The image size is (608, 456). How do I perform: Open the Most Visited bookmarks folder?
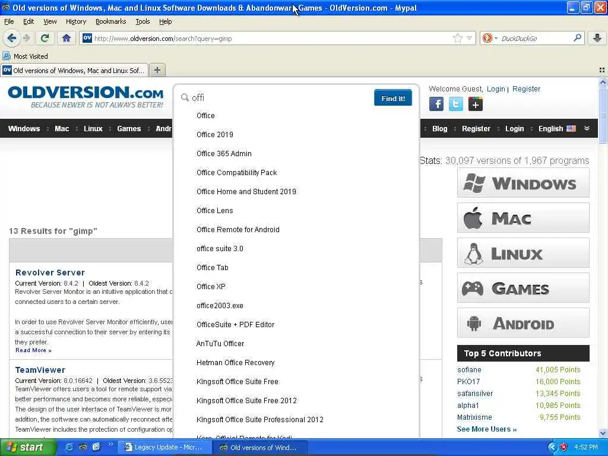[x=25, y=56]
